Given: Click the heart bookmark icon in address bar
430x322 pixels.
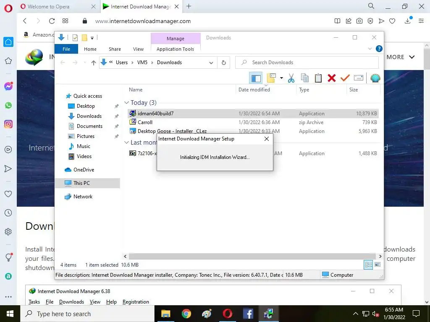Looking at the screenshot, I should 392,21.
